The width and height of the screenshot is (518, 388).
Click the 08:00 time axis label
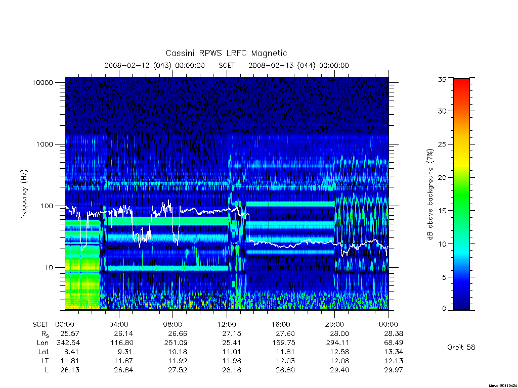(x=173, y=324)
